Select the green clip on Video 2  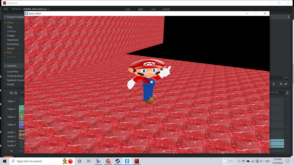(x=22, y=109)
